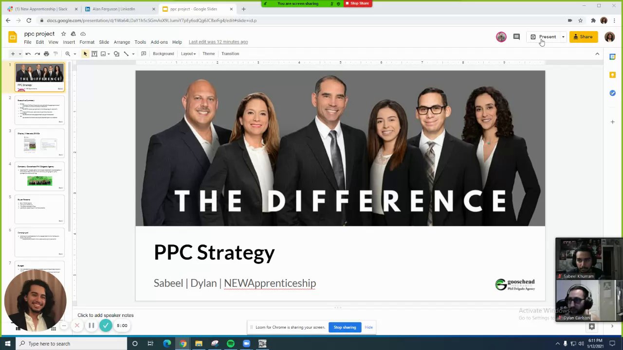Click to add speaker notes field
The height and width of the screenshot is (350, 623).
tap(106, 315)
